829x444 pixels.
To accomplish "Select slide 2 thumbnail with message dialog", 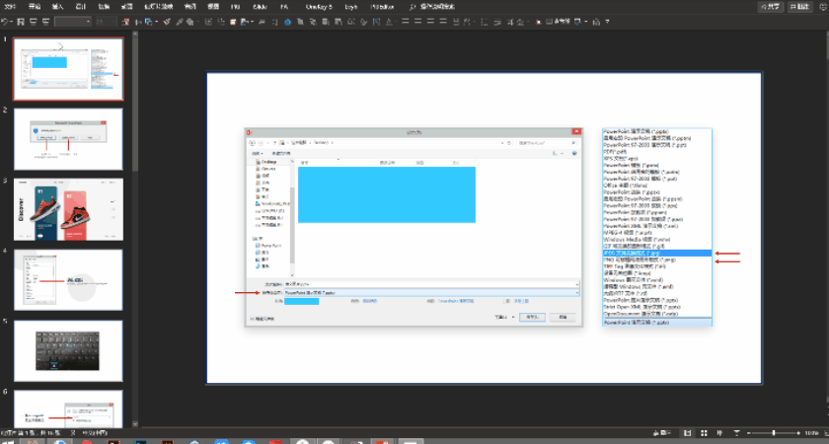I will click(67, 139).
